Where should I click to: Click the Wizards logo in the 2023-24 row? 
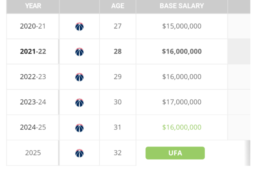coord(79,102)
